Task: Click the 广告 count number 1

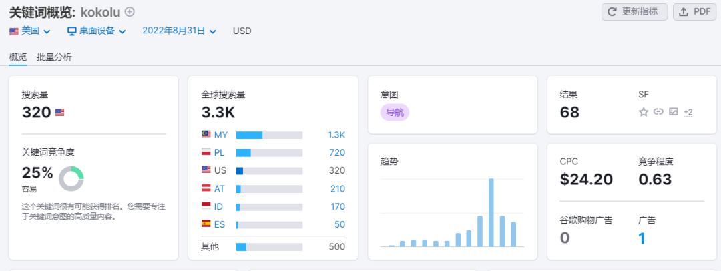Action: [642, 238]
